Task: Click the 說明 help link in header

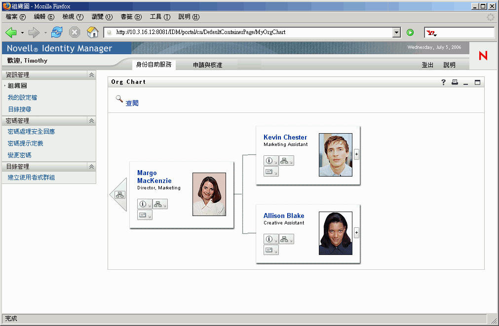Action: click(x=449, y=65)
